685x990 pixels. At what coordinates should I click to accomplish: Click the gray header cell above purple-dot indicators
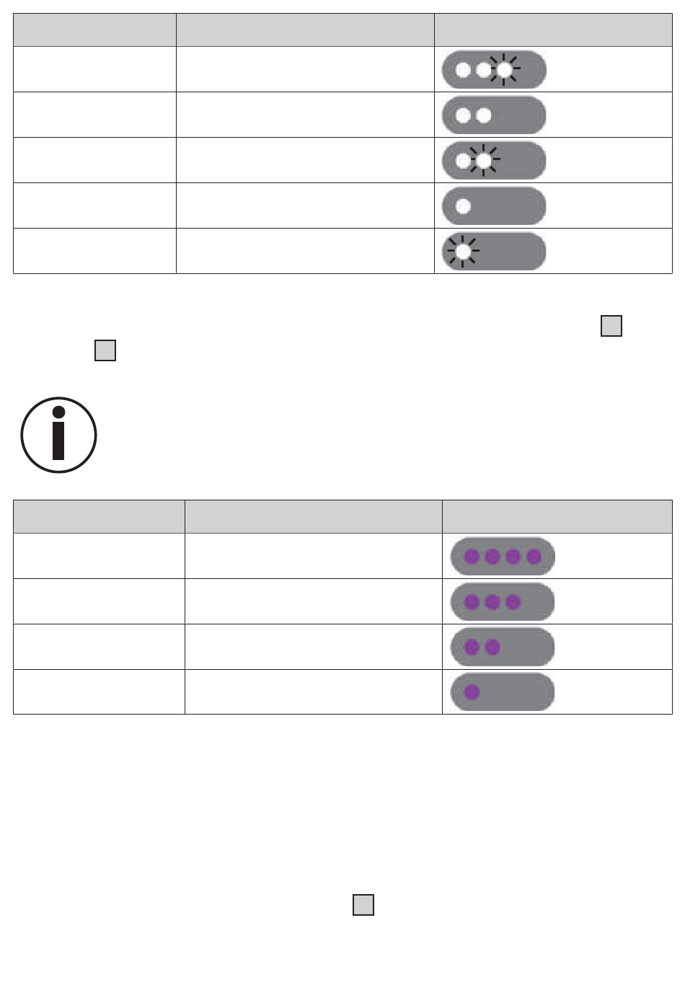[557, 516]
